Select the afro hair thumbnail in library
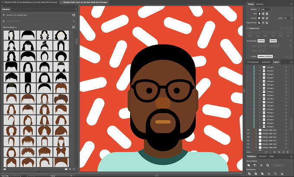The height and width of the screenshot is (177, 294). click(x=61, y=99)
